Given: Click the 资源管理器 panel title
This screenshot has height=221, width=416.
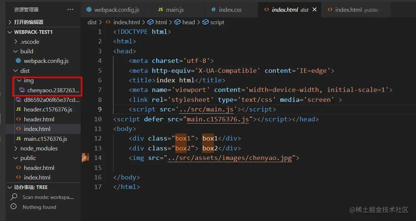Looking at the screenshot, I should (x=27, y=10).
